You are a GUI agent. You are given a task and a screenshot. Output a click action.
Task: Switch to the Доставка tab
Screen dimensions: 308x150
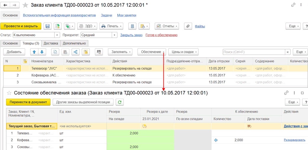click(x=51, y=43)
